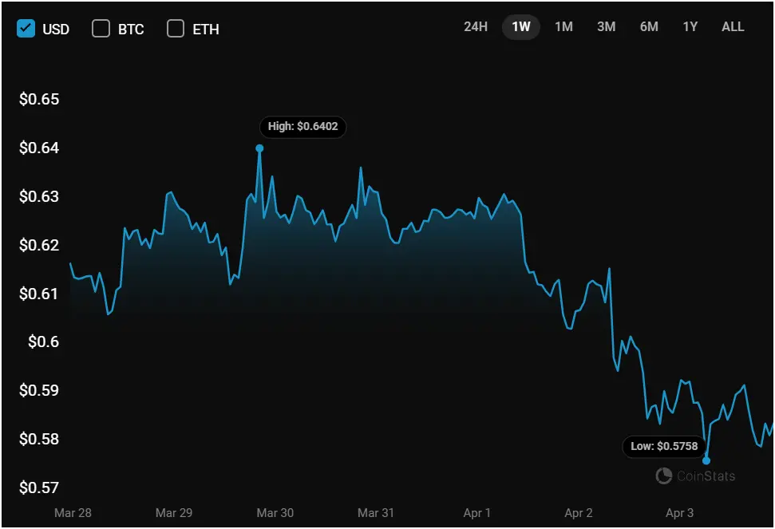The height and width of the screenshot is (529, 775).
Task: Switch chart to 6M range
Action: tap(649, 26)
